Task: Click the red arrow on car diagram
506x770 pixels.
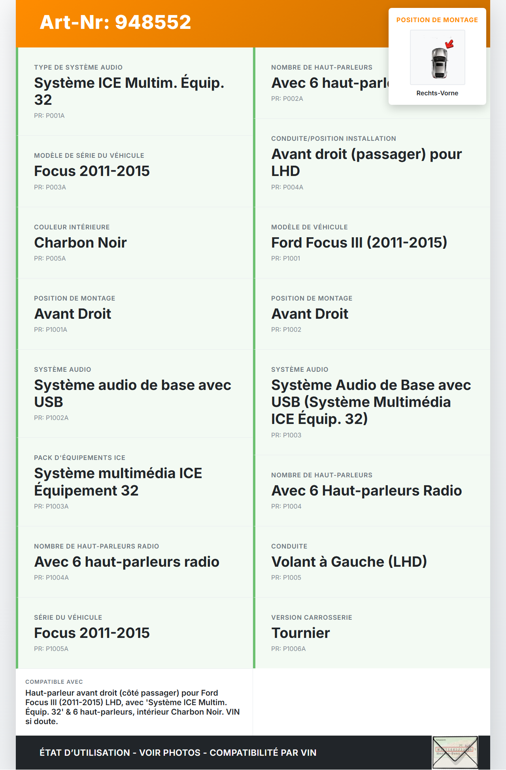Action: [449, 44]
